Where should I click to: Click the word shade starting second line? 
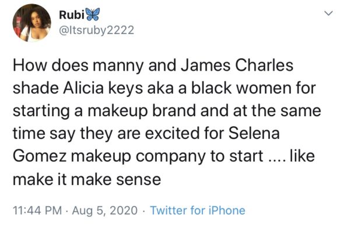coord(36,88)
